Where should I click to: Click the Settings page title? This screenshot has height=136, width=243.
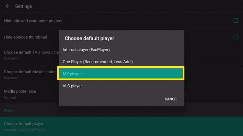[24, 6]
